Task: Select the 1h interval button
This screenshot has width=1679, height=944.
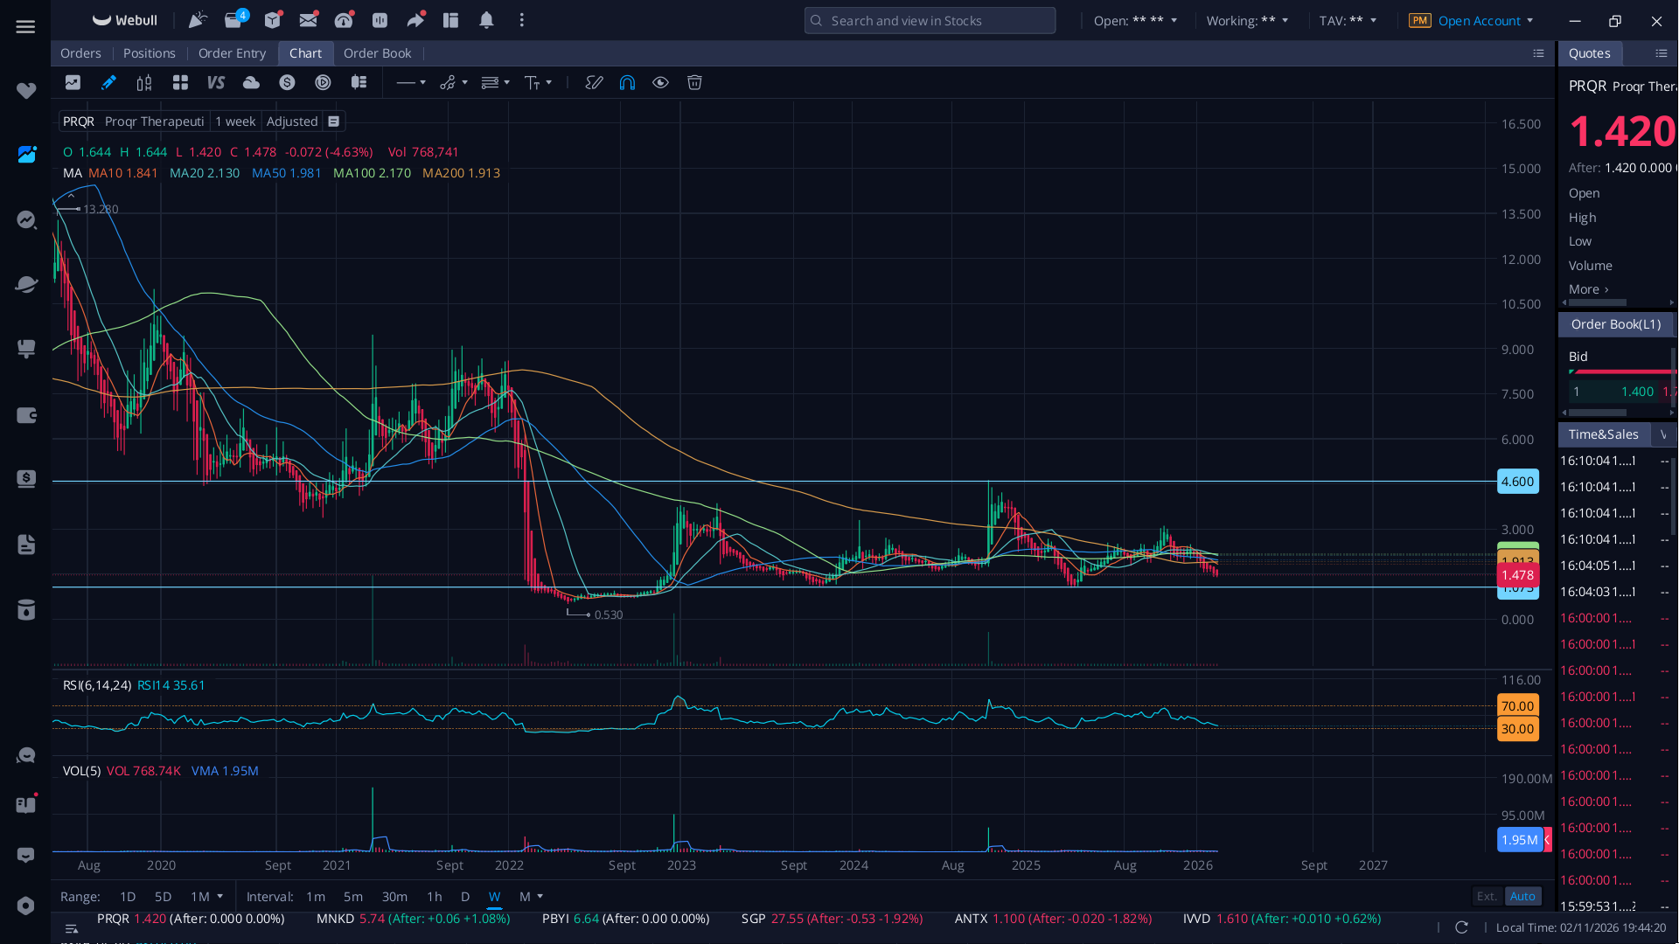Action: [x=434, y=896]
